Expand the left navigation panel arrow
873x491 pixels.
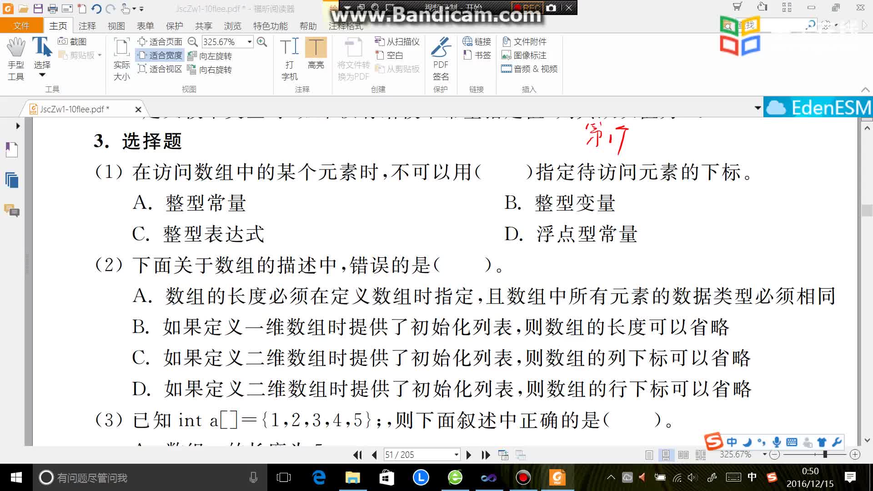tap(18, 126)
